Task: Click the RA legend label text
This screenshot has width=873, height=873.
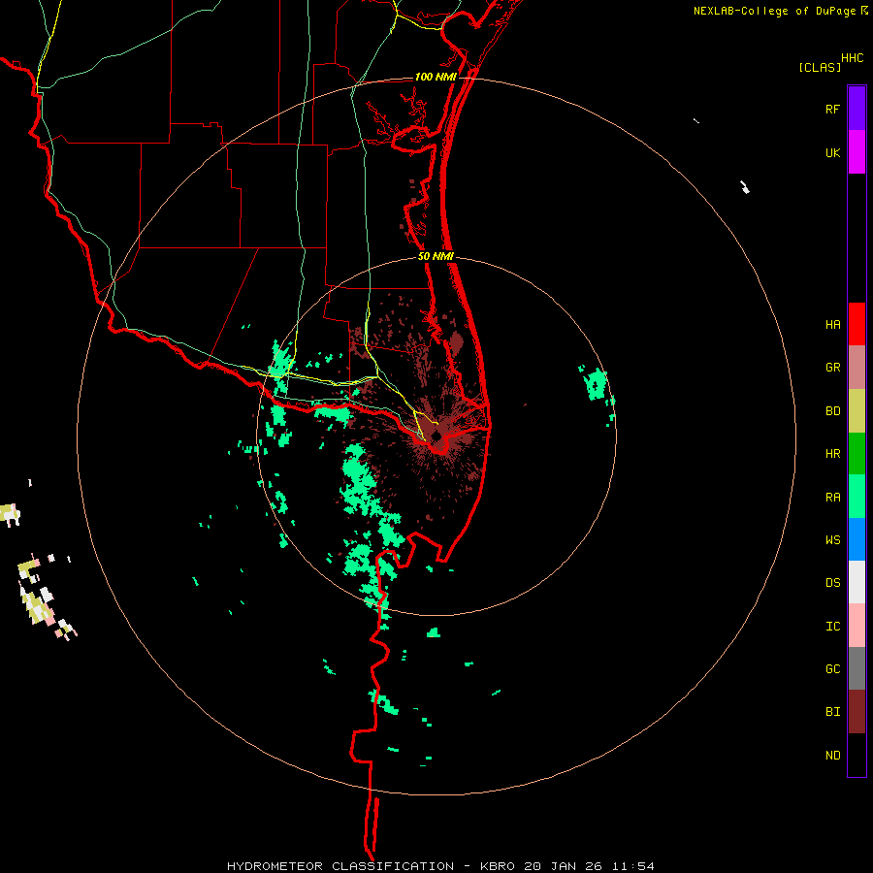Action: [x=832, y=498]
